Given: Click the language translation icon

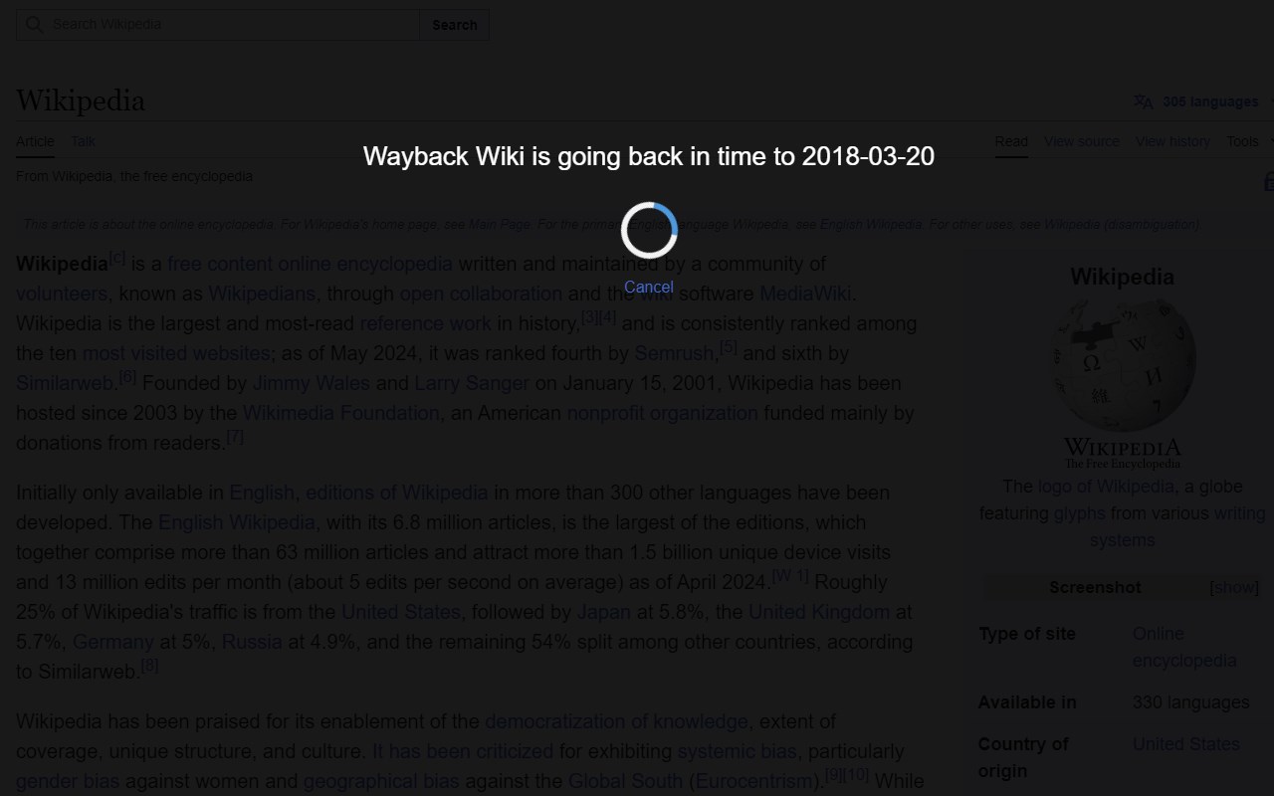Looking at the screenshot, I should click(x=1144, y=101).
